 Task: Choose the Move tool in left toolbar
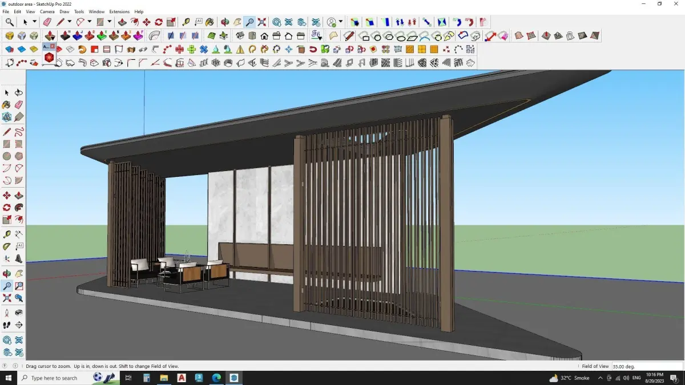pyautogui.click(x=7, y=195)
